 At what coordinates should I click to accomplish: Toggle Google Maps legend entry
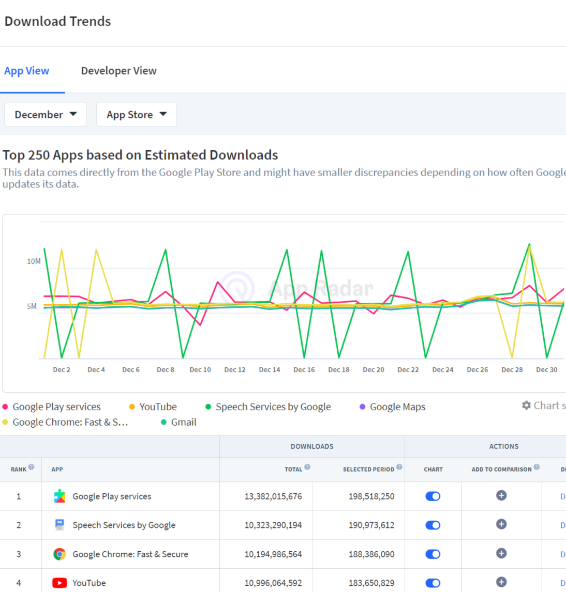[393, 407]
